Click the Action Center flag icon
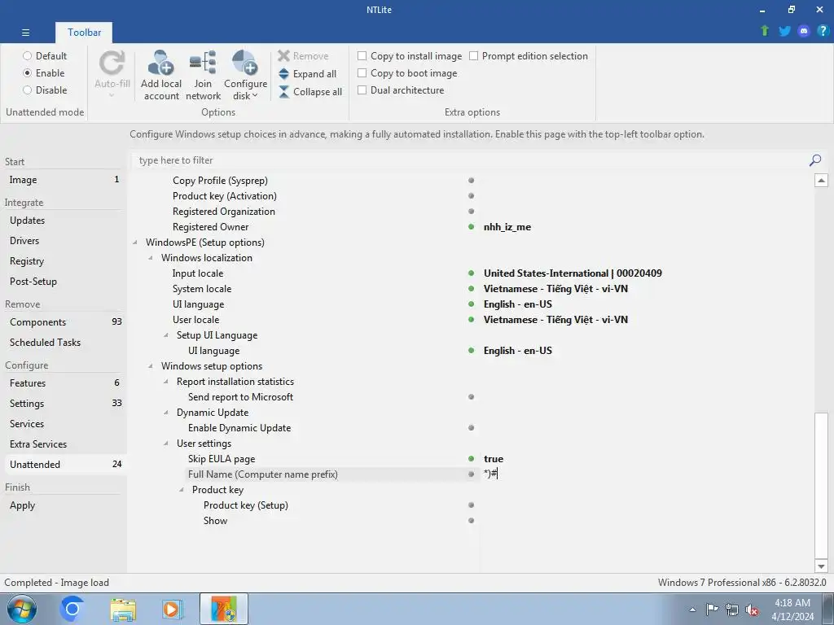 tap(712, 609)
